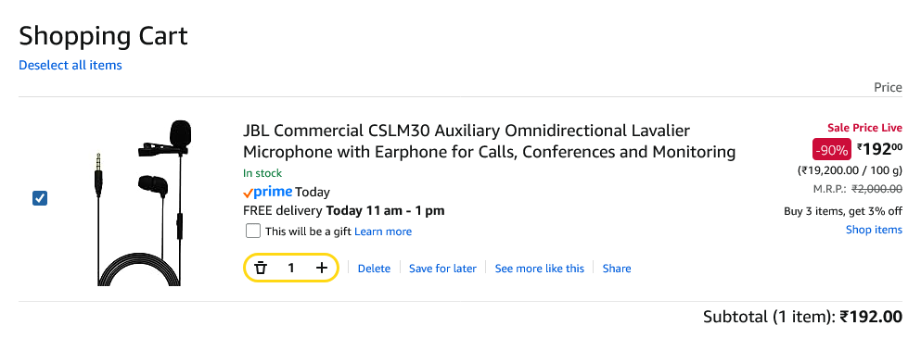The width and height of the screenshot is (921, 363).
Task: Click the trash icon in quantity stepper
Action: click(261, 268)
